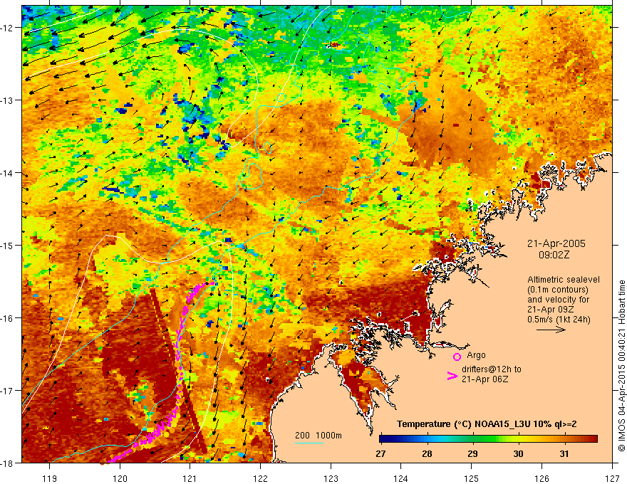Click the latitude axis label -14
Image resolution: width=627 pixels, height=484 pixels.
tap(8, 173)
